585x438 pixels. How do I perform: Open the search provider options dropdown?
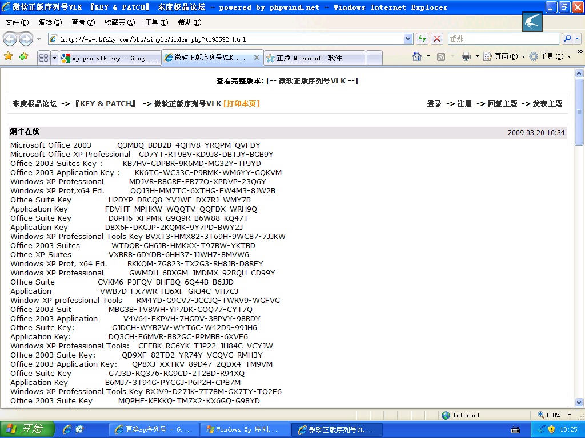click(x=577, y=39)
